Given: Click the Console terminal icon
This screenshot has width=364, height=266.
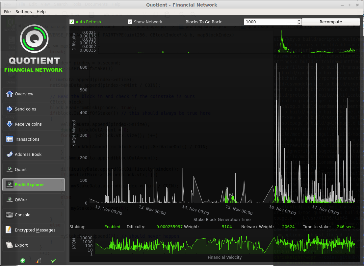Looking at the screenshot, I should [x=10, y=215].
